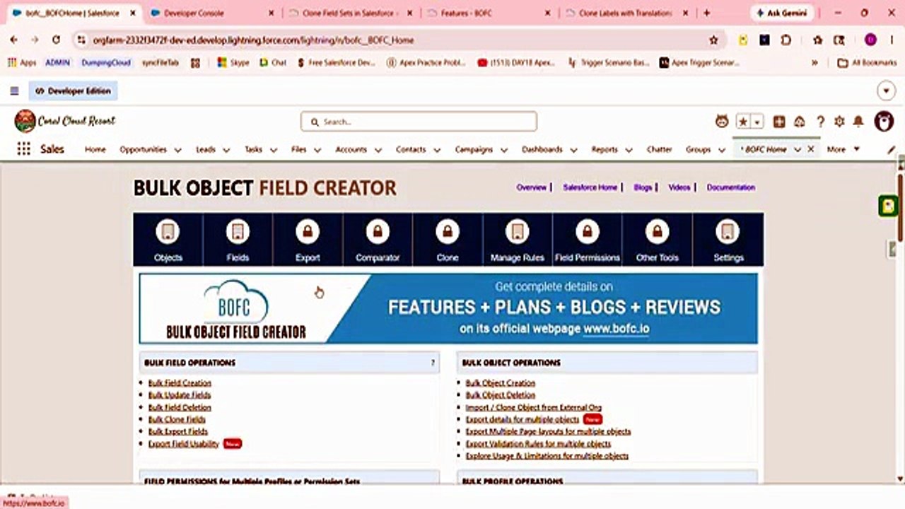
Task: Expand the Tasks tab dropdown chevron
Action: point(273,150)
